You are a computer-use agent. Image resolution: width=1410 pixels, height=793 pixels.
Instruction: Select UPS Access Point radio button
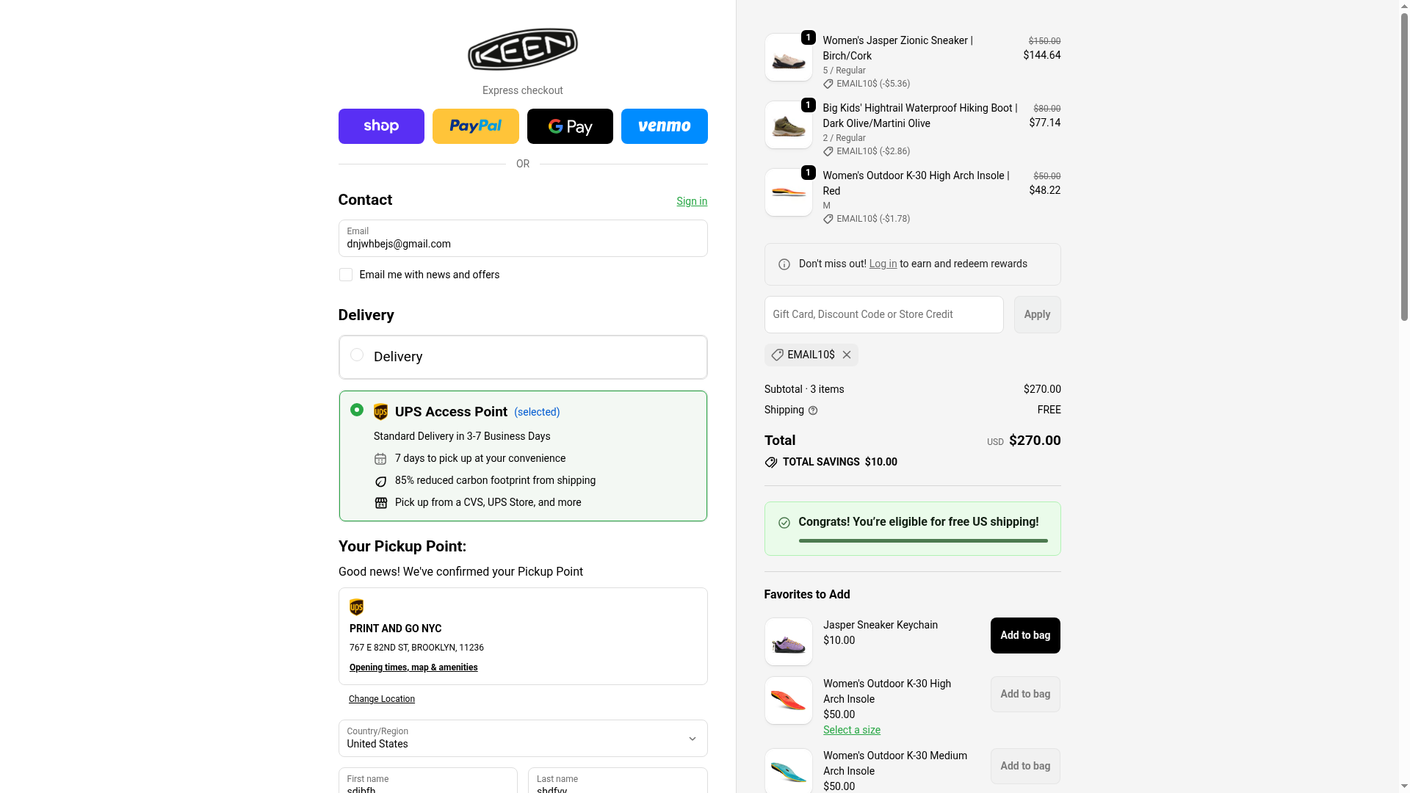click(357, 410)
